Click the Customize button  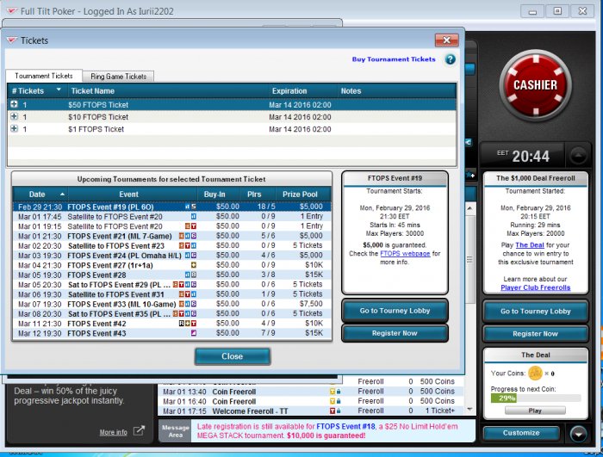click(521, 433)
